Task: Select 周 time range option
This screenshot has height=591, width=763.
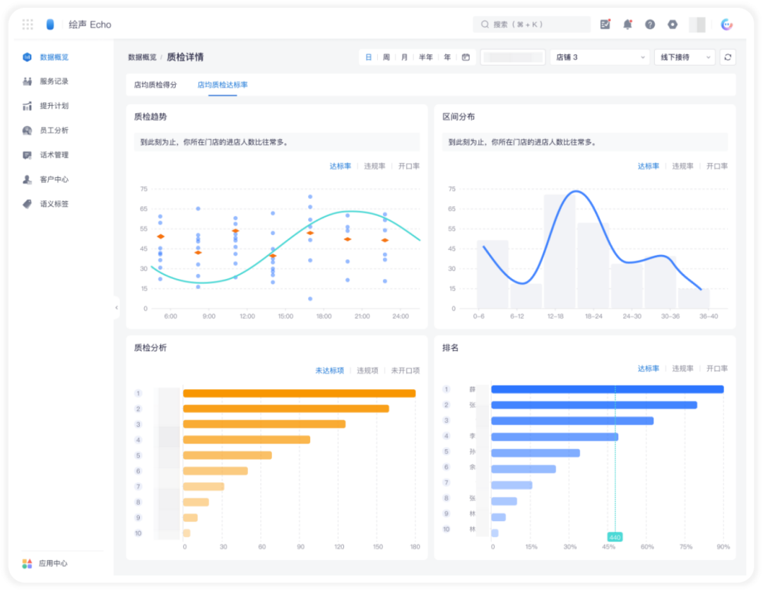Action: pyautogui.click(x=386, y=57)
